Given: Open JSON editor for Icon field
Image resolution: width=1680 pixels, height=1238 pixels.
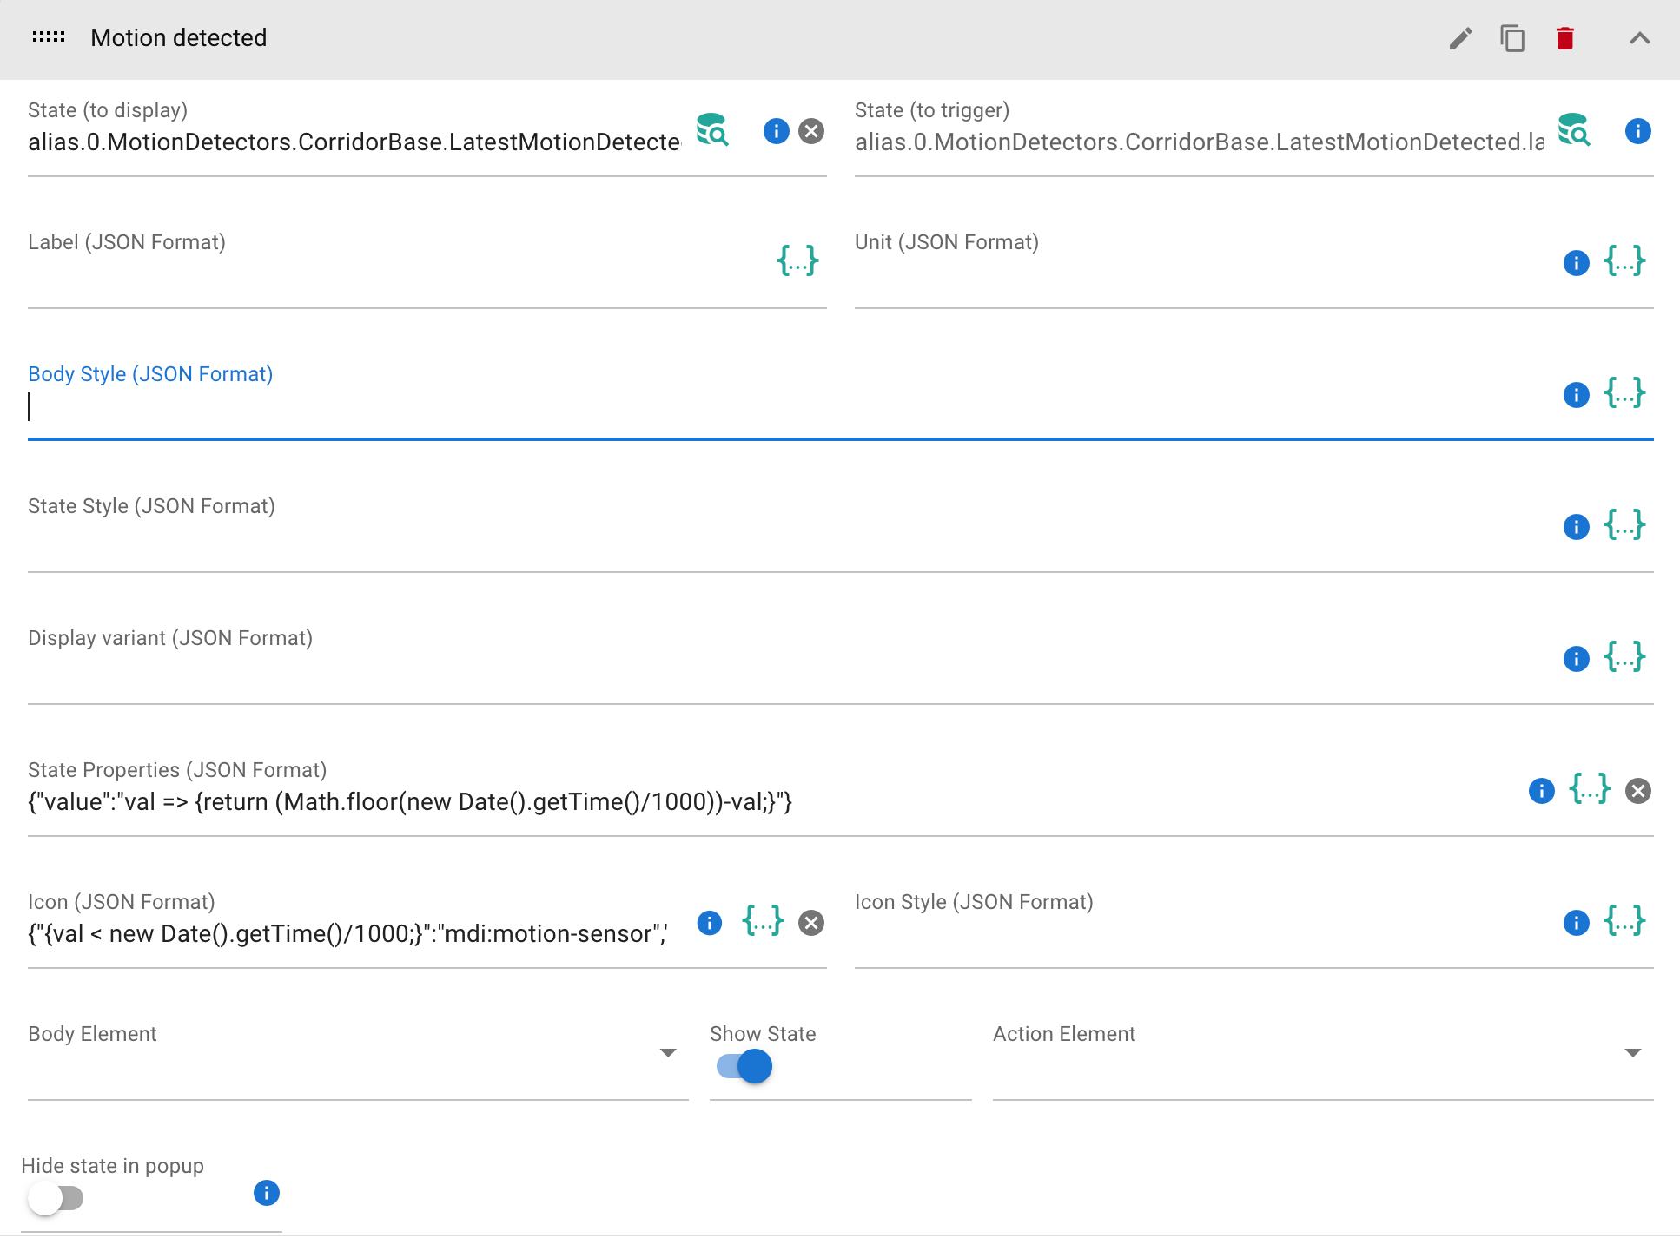Looking at the screenshot, I should tap(763, 920).
